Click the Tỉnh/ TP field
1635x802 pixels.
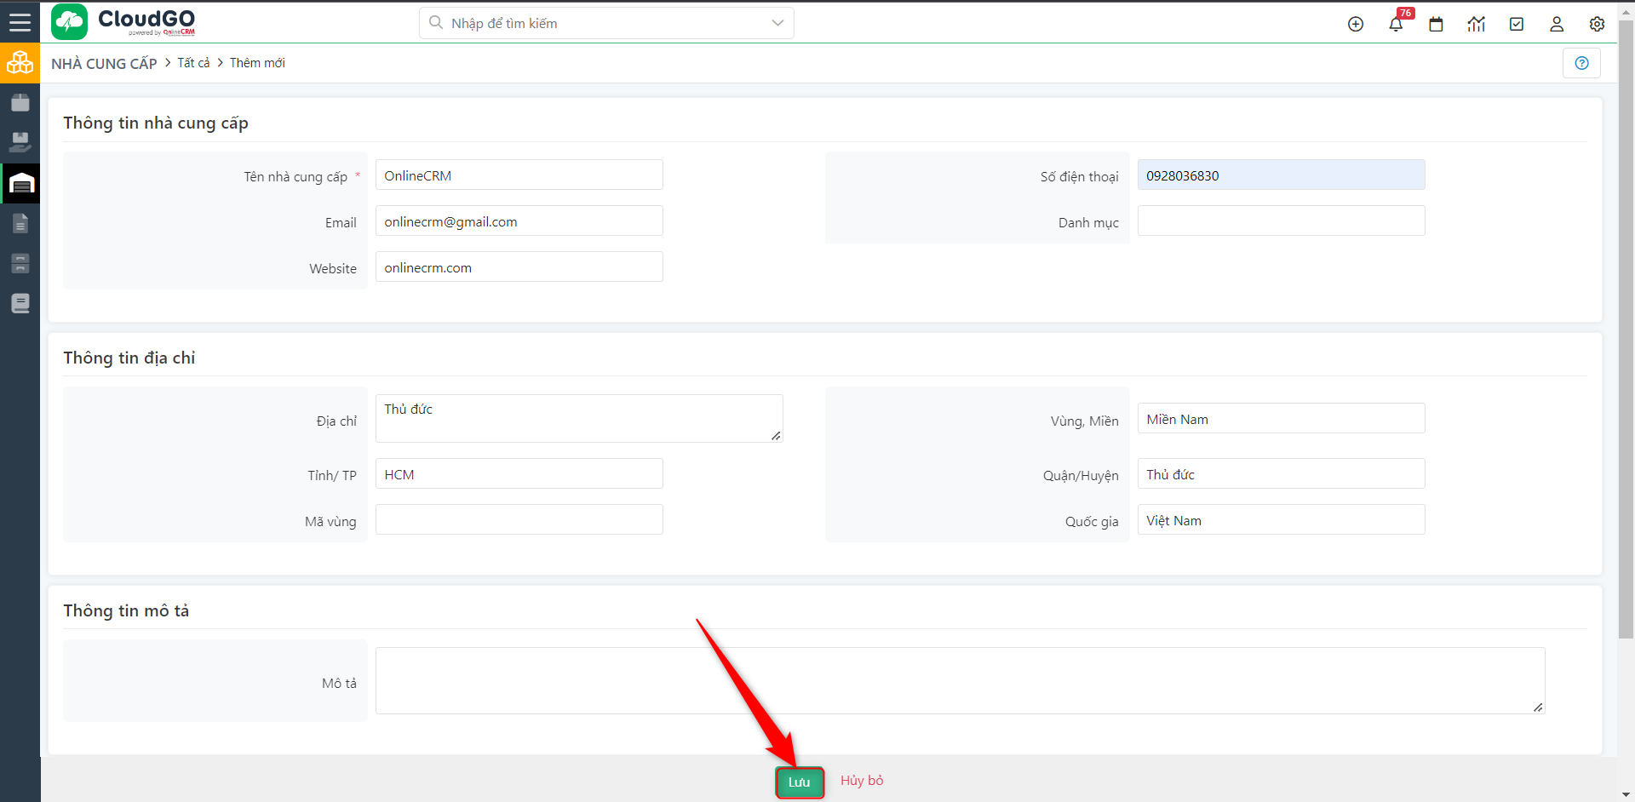519,474
